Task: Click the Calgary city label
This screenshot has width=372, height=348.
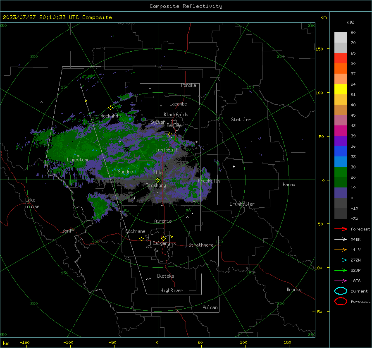Action: (x=161, y=243)
